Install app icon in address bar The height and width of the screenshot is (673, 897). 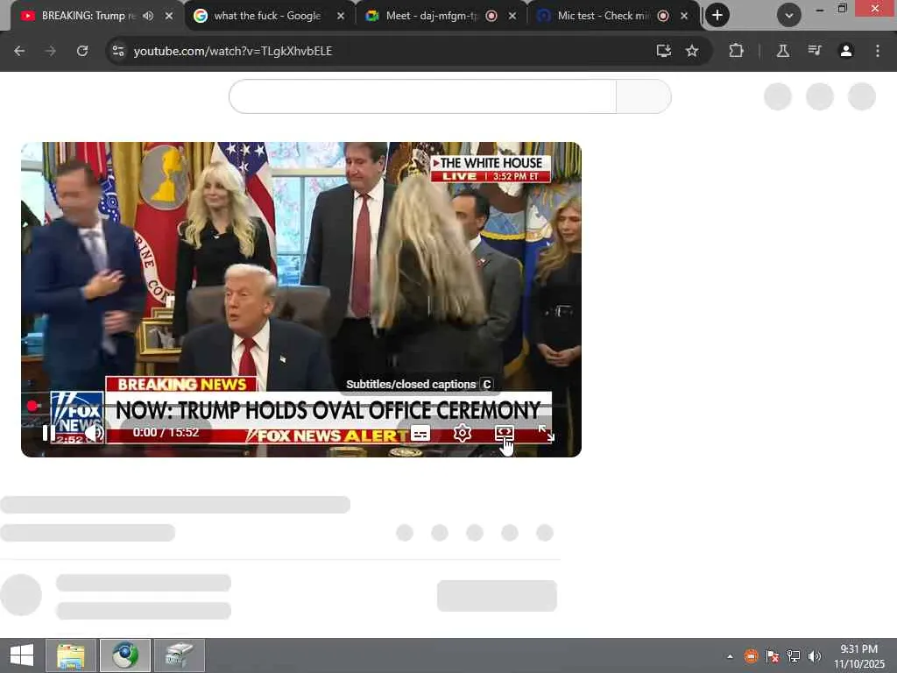tap(664, 51)
